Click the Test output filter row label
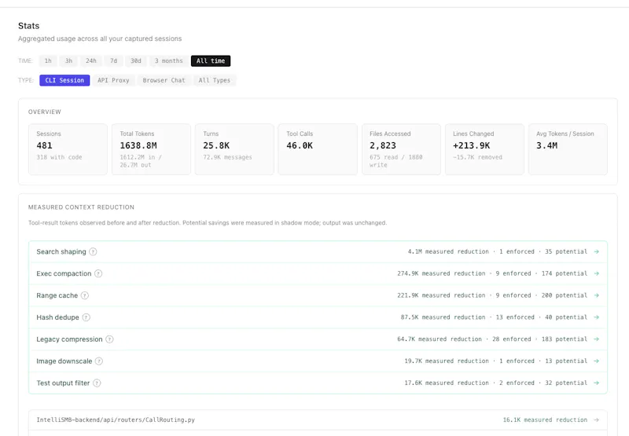 coord(63,383)
